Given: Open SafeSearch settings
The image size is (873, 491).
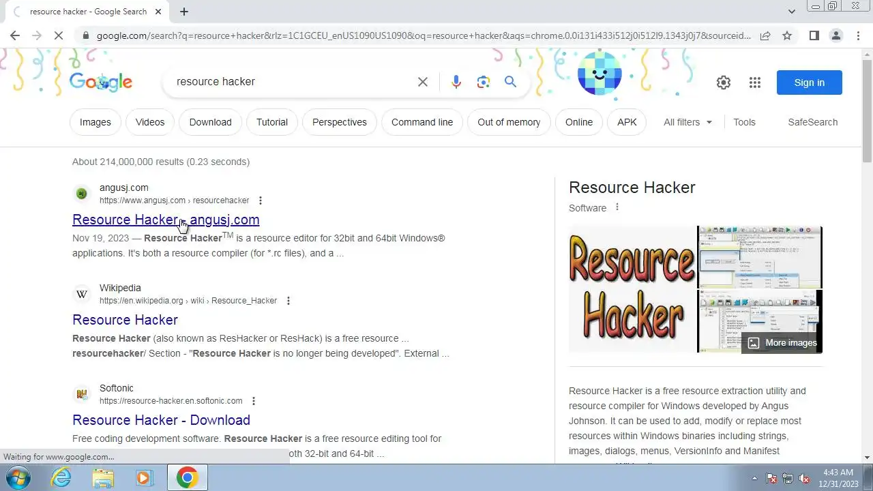Looking at the screenshot, I should [813, 122].
